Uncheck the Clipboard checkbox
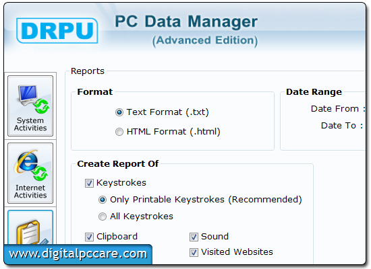 89,237
